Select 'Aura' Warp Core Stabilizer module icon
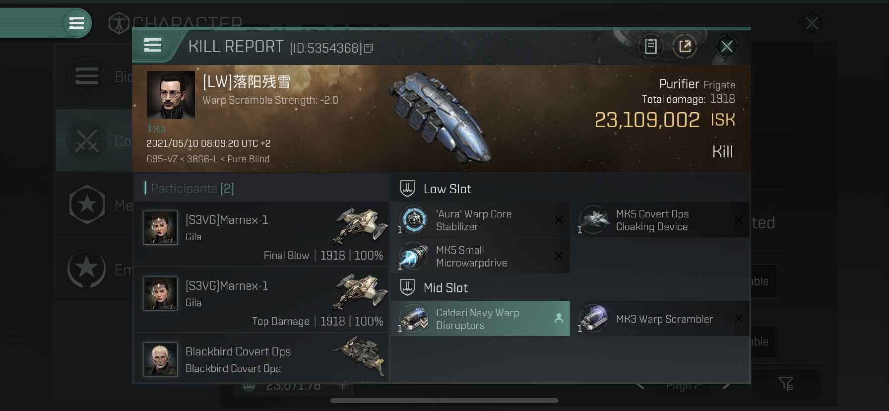Viewport: 889px width, 411px height. point(414,219)
